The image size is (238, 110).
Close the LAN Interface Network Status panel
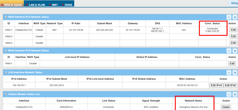235,72
